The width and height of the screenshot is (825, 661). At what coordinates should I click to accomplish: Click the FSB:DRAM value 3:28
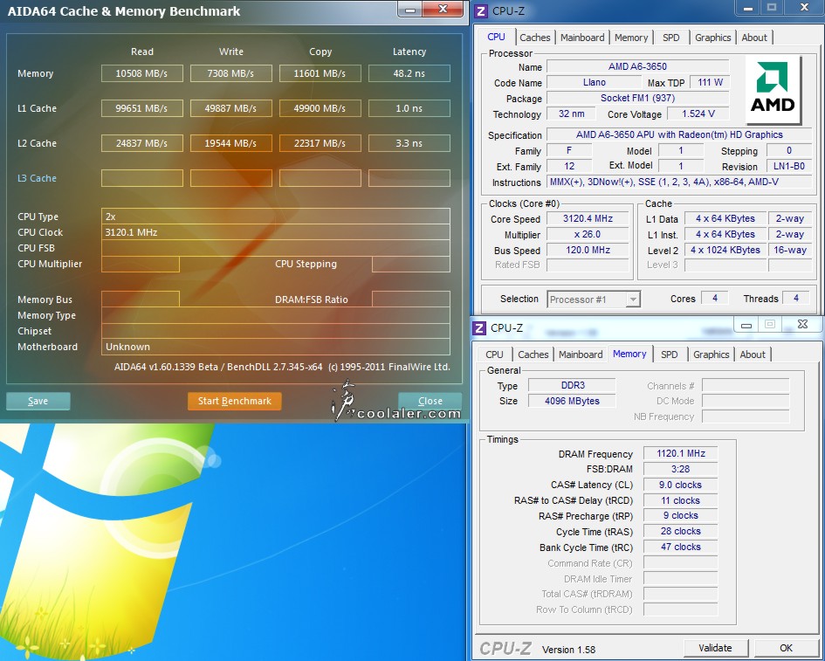681,469
